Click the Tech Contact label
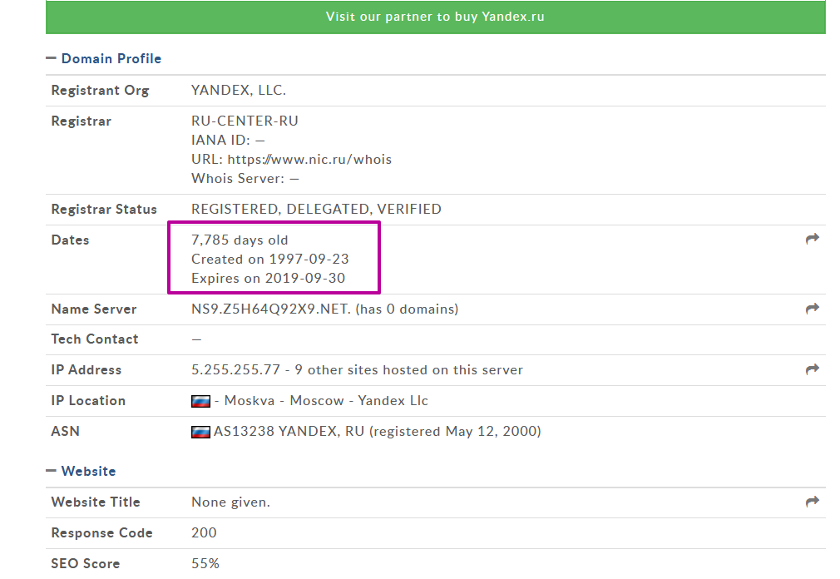Screen dimensions: 840x579 [95, 339]
